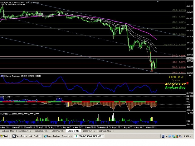Image resolution: width=195 pixels, height=146 pixels.
Task: Click the Time for next bar text
Action: pos(13,5)
